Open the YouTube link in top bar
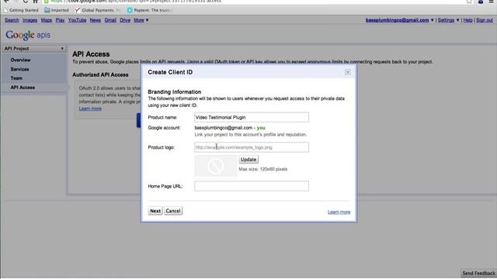 [77, 20]
